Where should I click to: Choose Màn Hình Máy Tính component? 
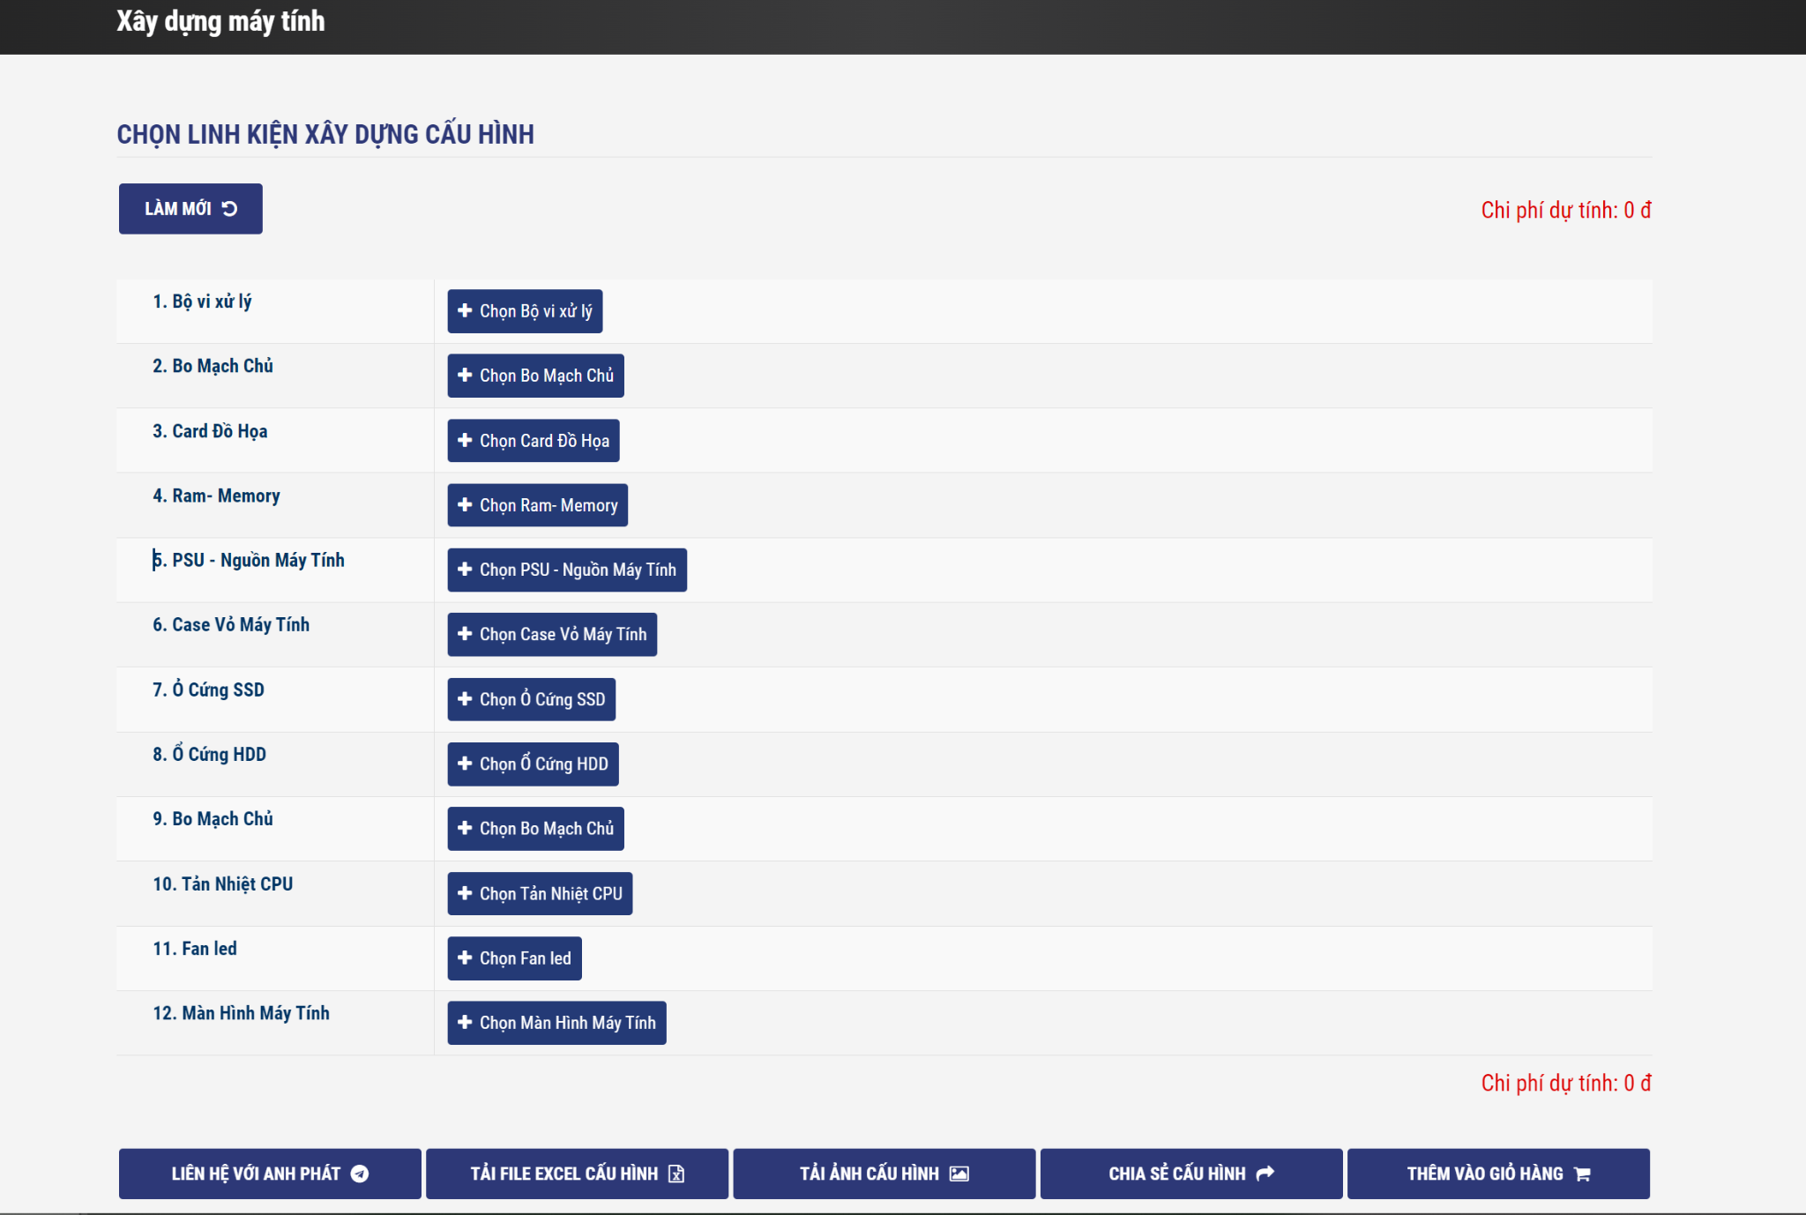point(556,1023)
